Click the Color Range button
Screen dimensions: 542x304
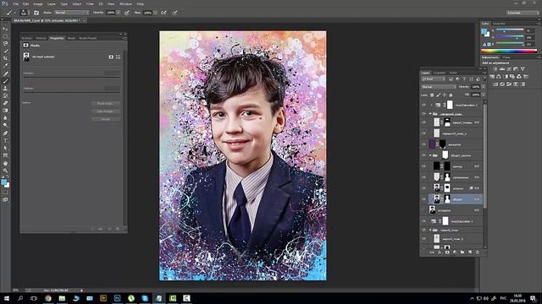[106, 111]
